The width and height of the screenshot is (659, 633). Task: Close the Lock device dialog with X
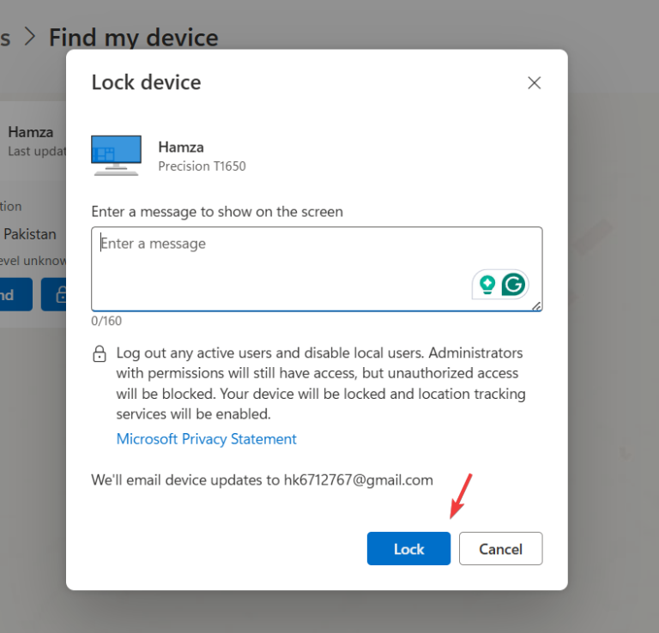(535, 82)
